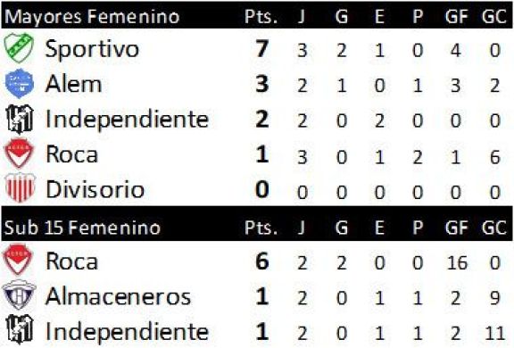Click the Sportivo team name
The image size is (514, 348).
[x=92, y=49]
